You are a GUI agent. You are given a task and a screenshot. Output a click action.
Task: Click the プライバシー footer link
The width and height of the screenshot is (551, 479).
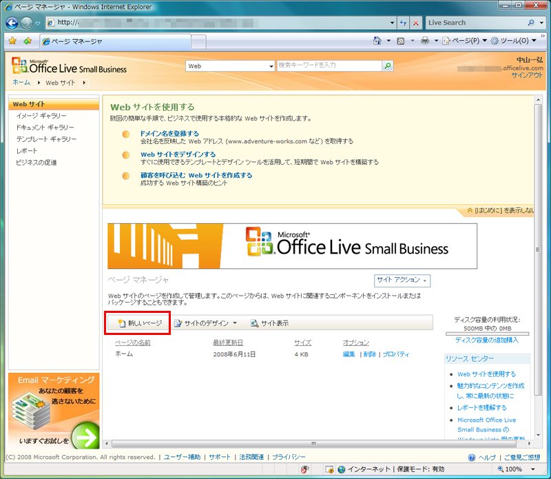[289, 457]
